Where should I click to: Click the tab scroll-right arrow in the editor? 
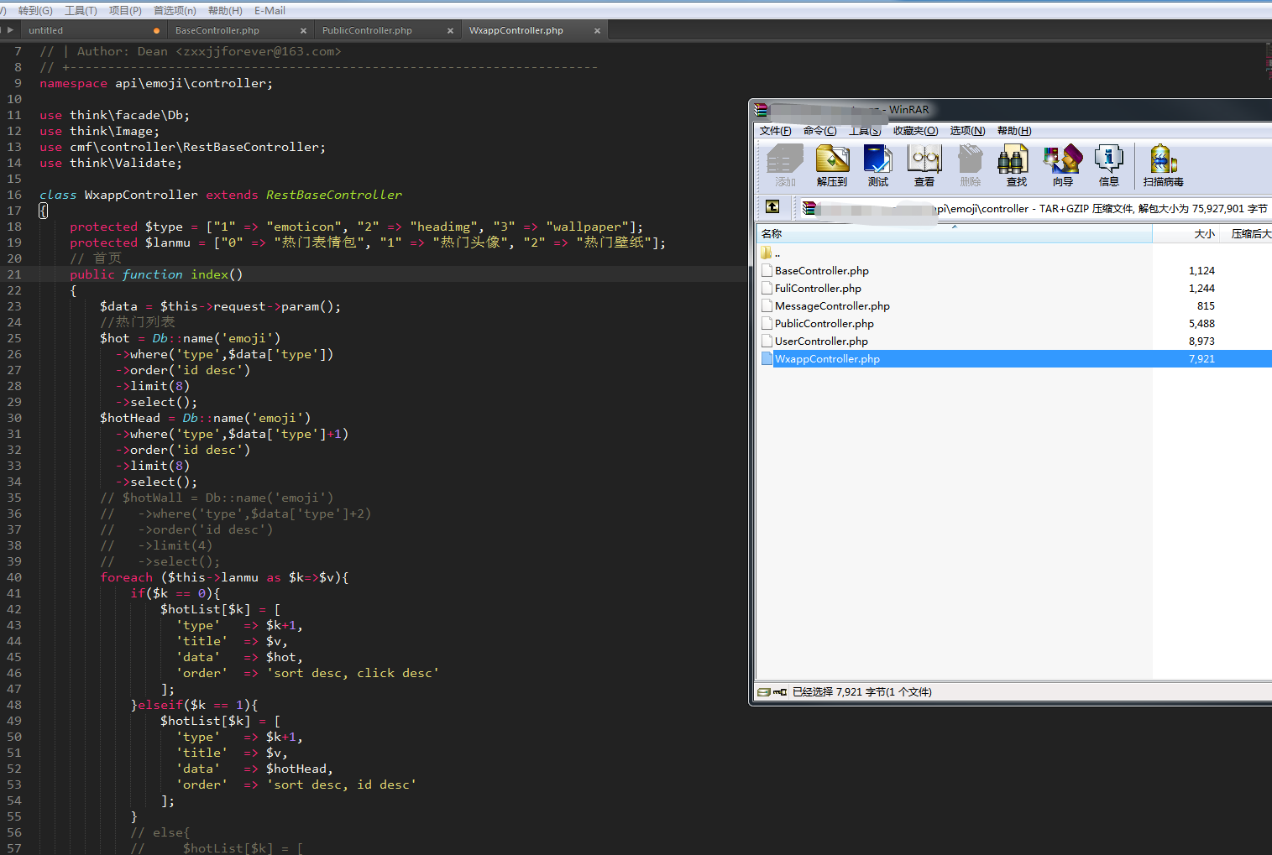coord(11,30)
